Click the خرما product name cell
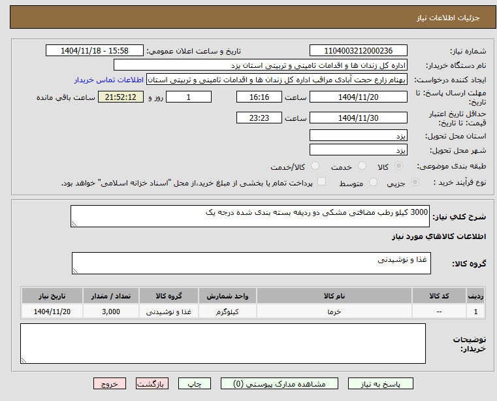The height and width of the screenshot is (401, 497). pos(334,312)
